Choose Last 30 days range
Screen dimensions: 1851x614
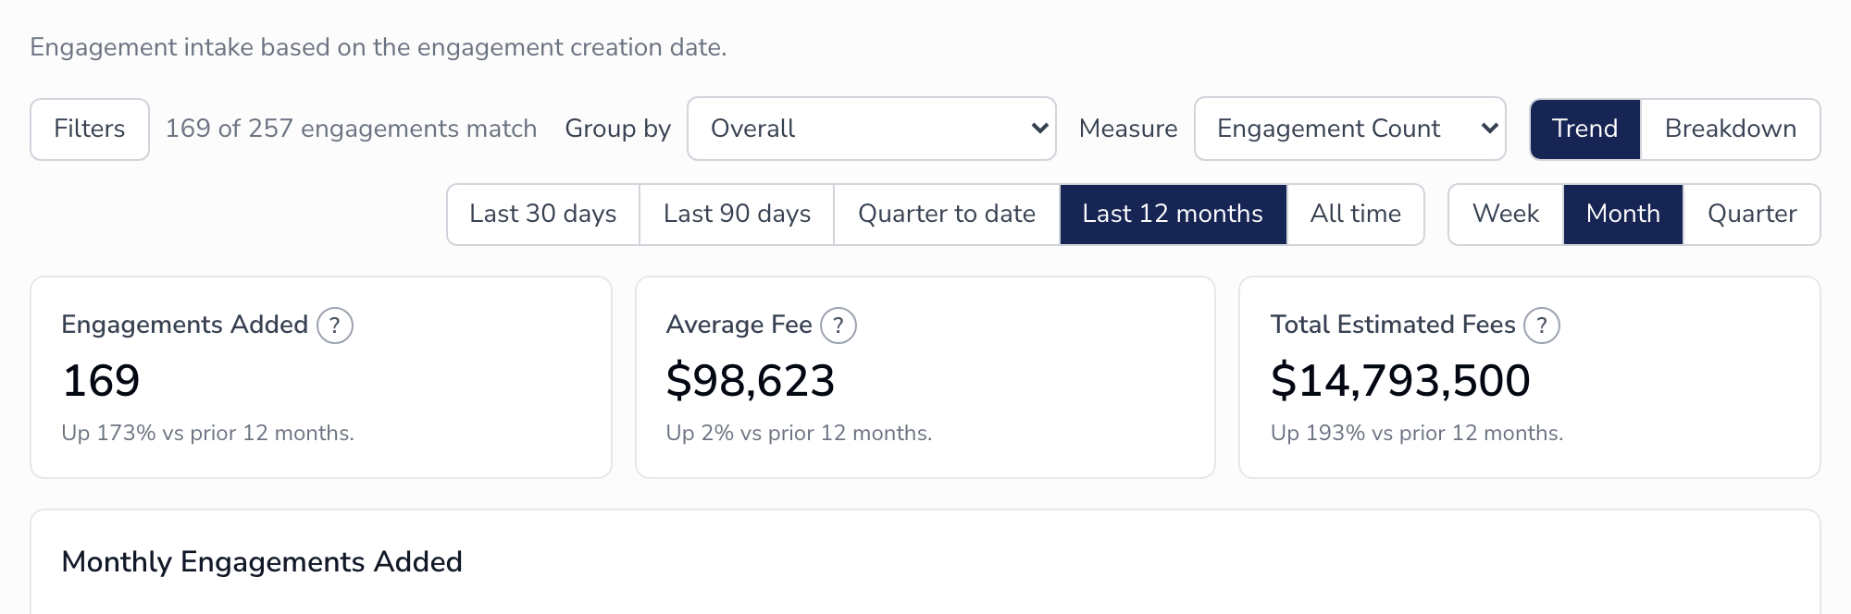543,215
